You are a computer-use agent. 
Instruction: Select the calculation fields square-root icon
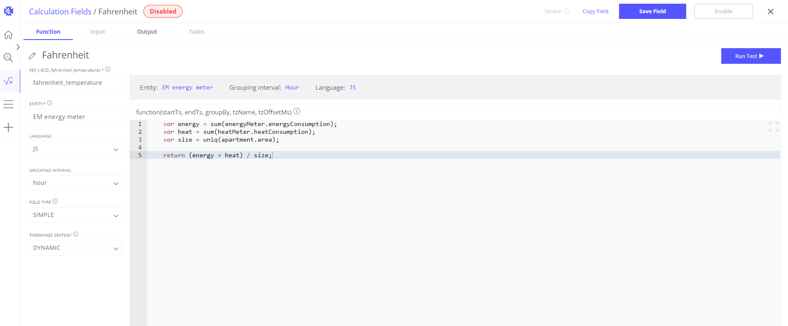pyautogui.click(x=8, y=81)
